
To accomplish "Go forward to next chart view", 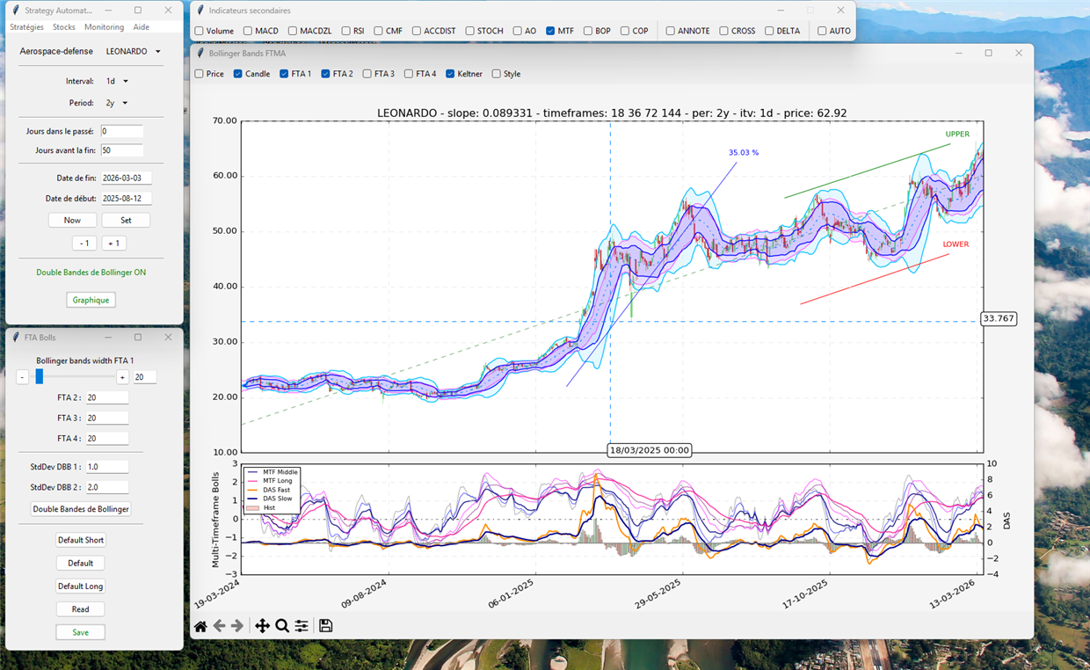I will coord(237,626).
